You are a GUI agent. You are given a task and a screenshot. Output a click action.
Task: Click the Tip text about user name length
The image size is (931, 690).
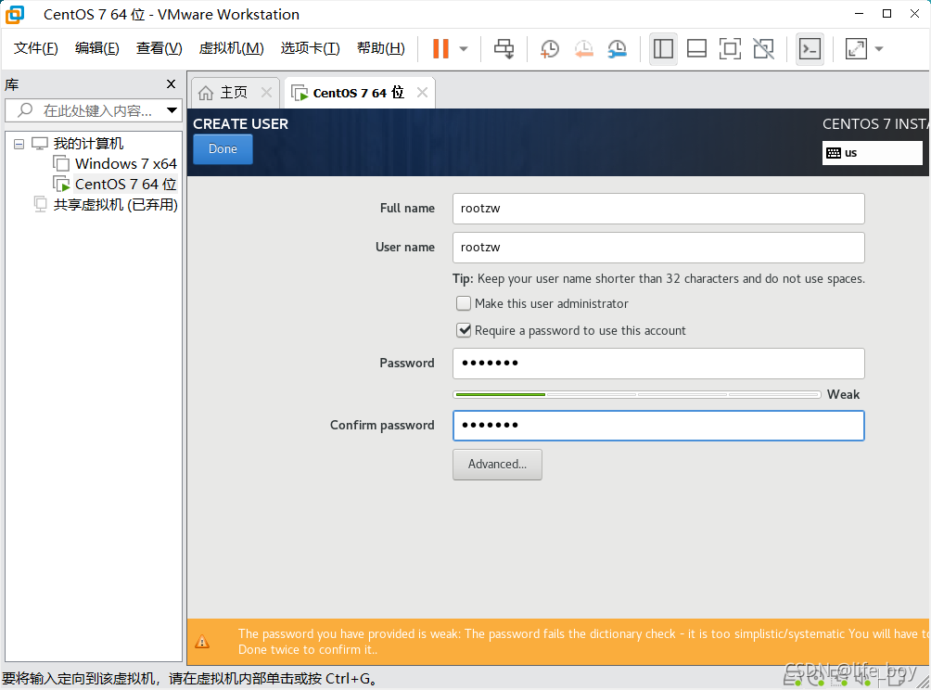coord(658,278)
